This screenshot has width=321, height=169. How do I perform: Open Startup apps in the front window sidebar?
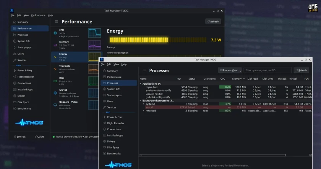112,95
